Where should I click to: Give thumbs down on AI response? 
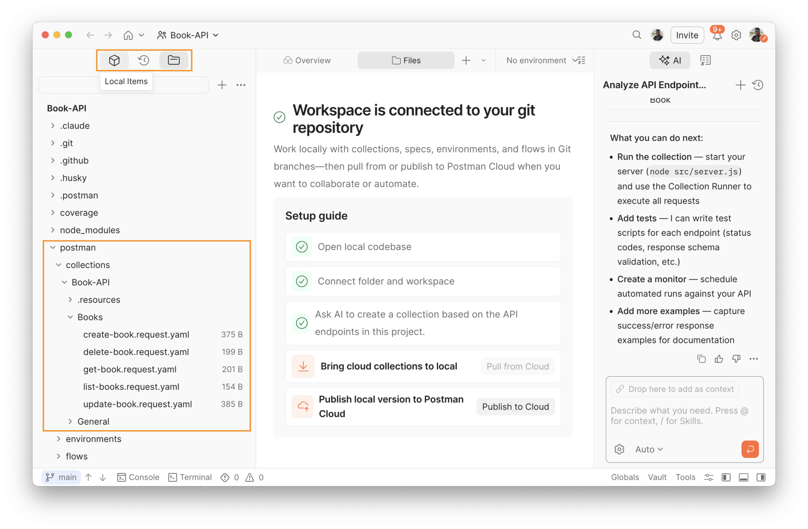[736, 359]
